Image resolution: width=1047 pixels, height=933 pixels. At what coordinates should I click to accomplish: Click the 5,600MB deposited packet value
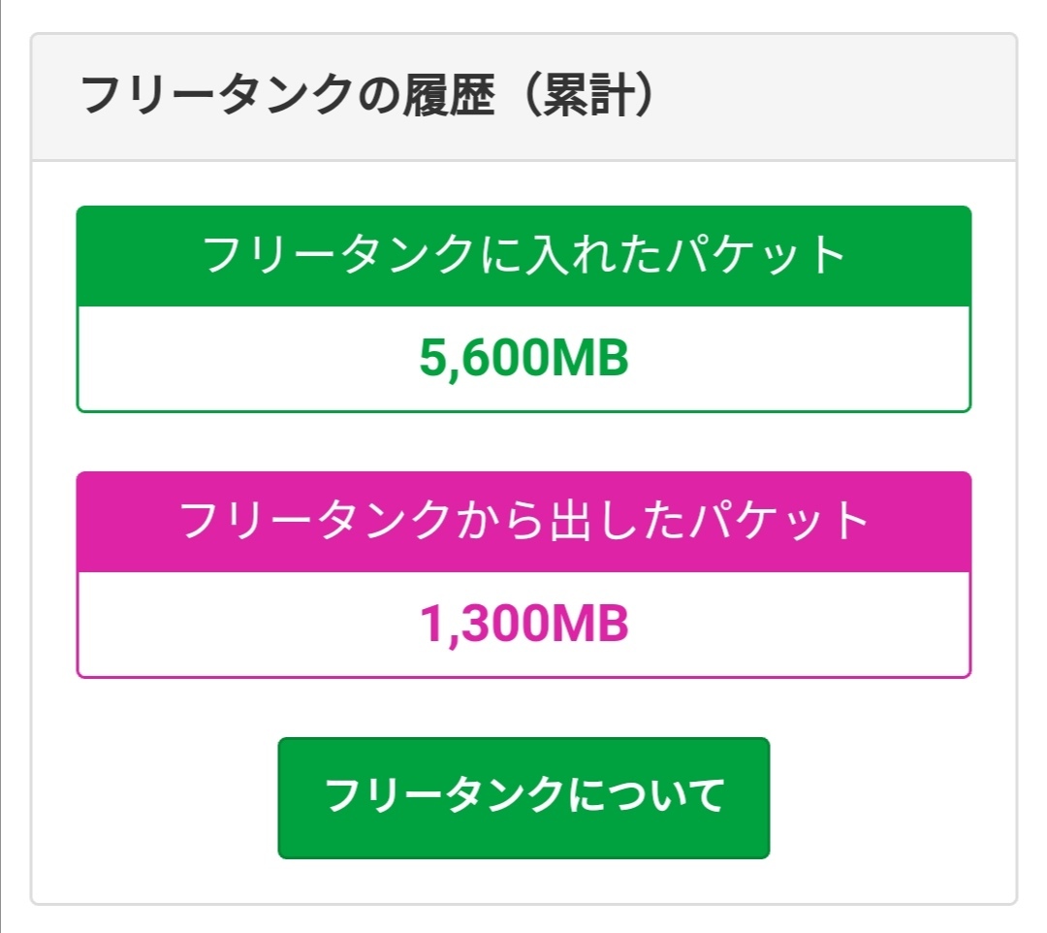pos(523,359)
